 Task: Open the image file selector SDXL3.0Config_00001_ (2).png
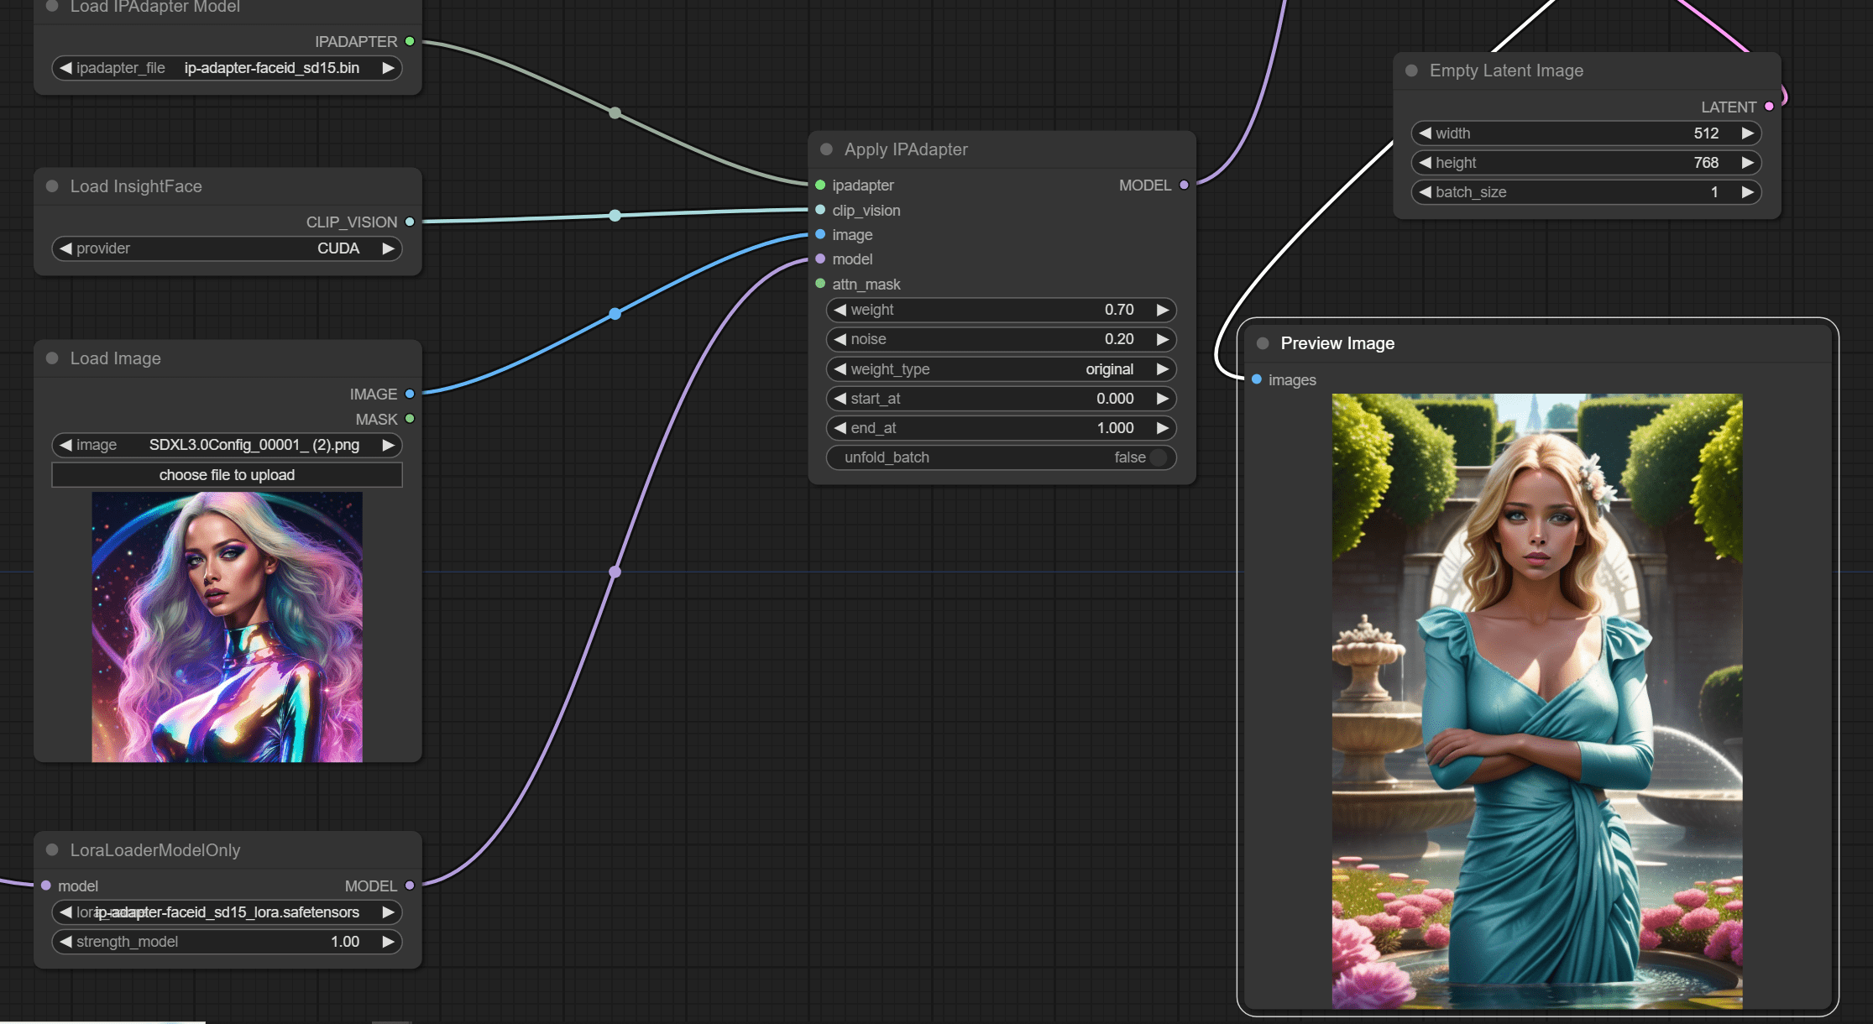point(227,445)
